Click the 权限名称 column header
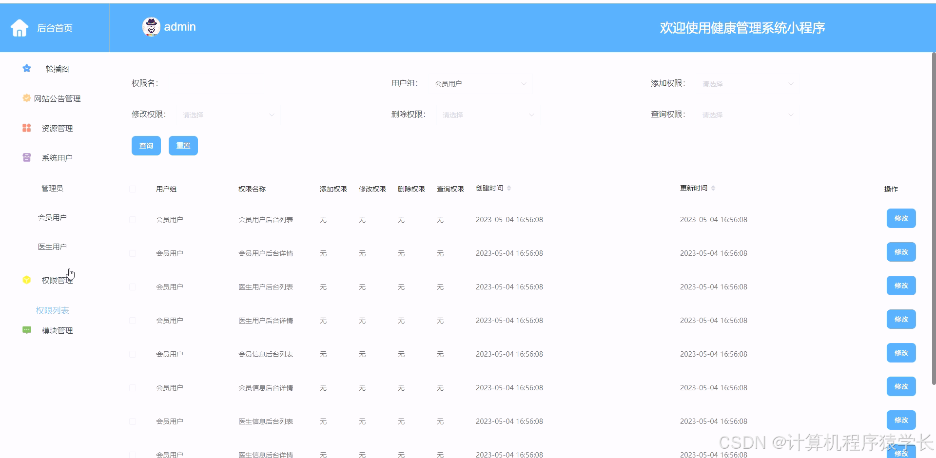Screen dimensions: 936x458 (252, 189)
